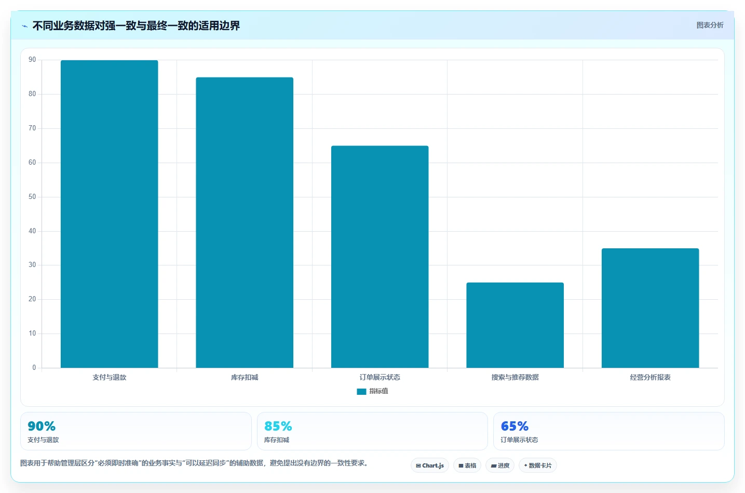Click the y-axis value 50

click(x=32, y=197)
